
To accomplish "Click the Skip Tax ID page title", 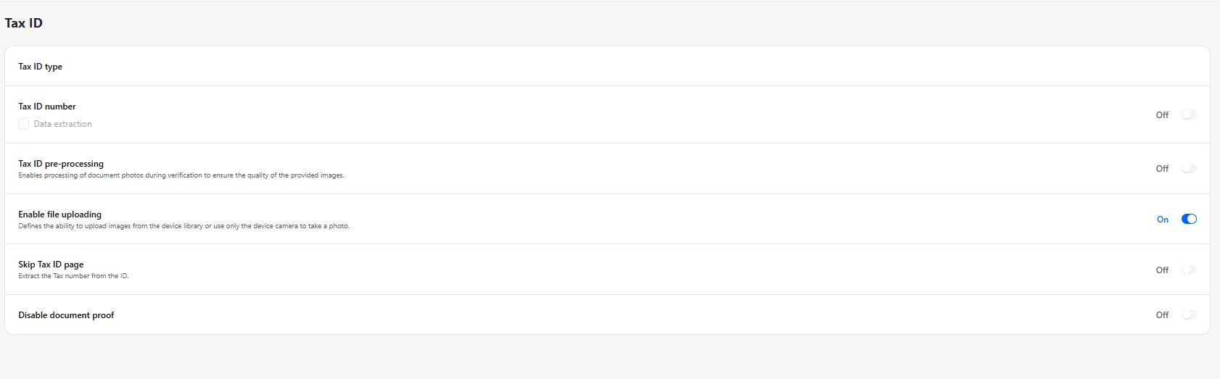I will (x=51, y=265).
